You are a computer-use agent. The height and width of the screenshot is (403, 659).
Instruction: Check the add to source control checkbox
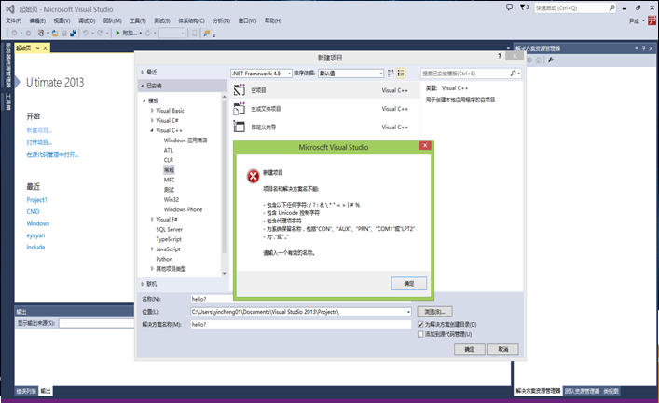[x=420, y=334]
